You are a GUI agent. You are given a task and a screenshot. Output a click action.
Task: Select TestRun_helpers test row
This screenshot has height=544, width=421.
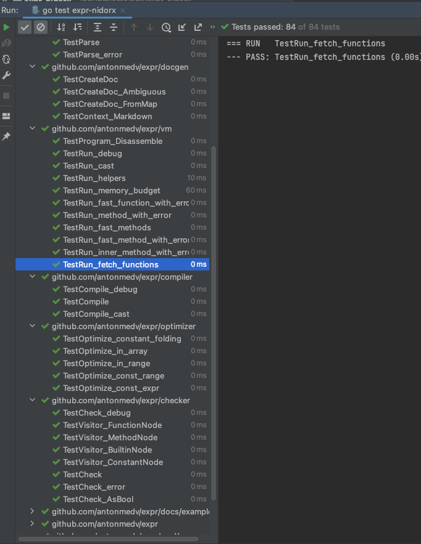[x=112, y=178]
